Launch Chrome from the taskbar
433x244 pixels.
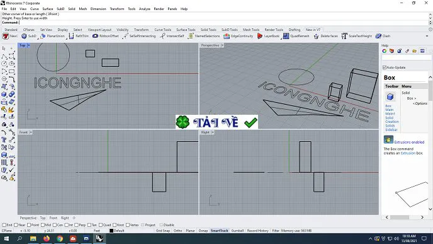point(60,238)
